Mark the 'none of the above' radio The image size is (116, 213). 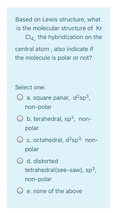coord(20,191)
